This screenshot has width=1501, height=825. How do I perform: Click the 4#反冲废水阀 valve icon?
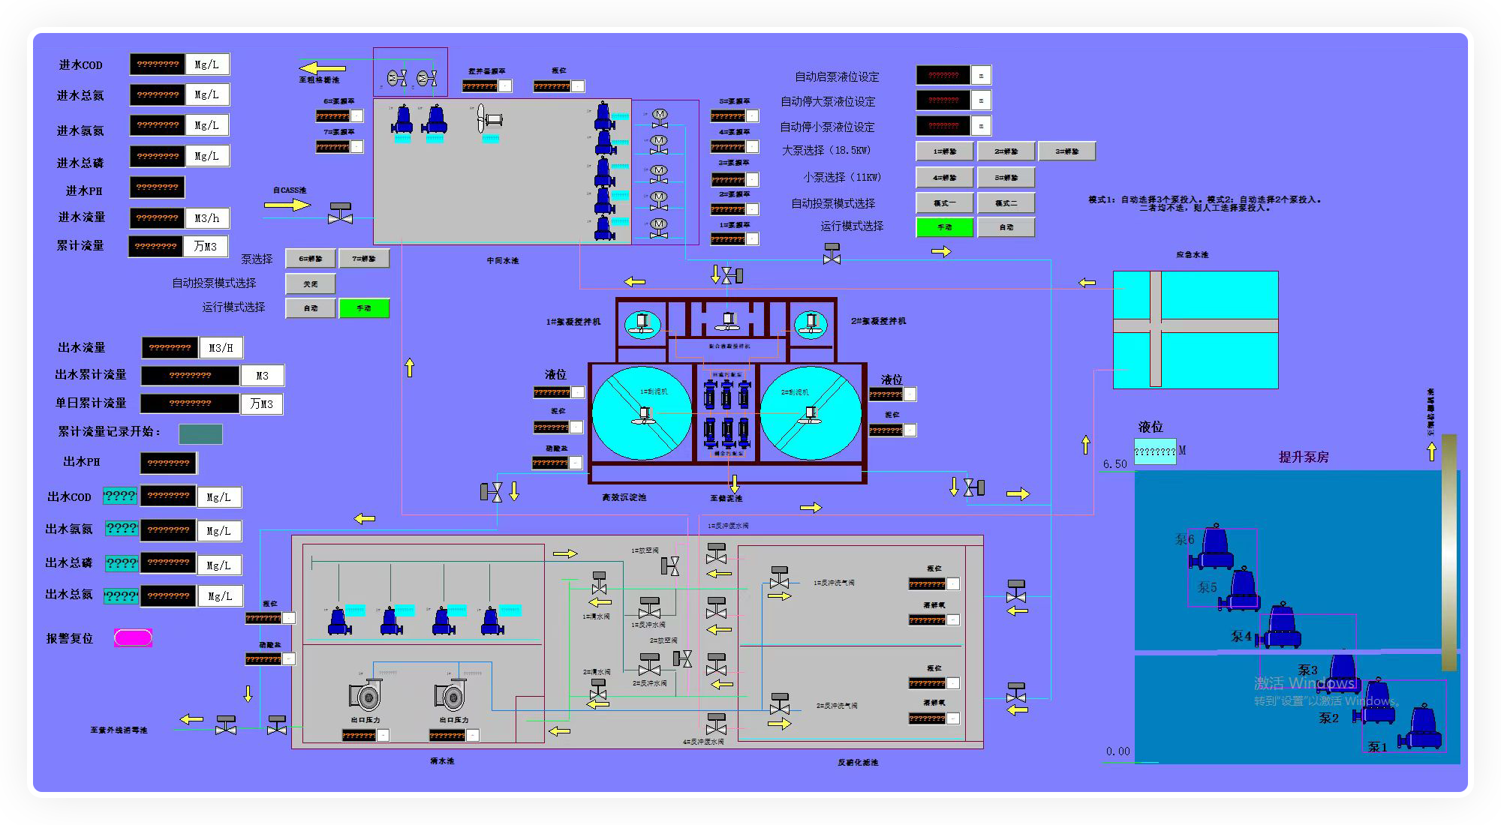click(716, 724)
